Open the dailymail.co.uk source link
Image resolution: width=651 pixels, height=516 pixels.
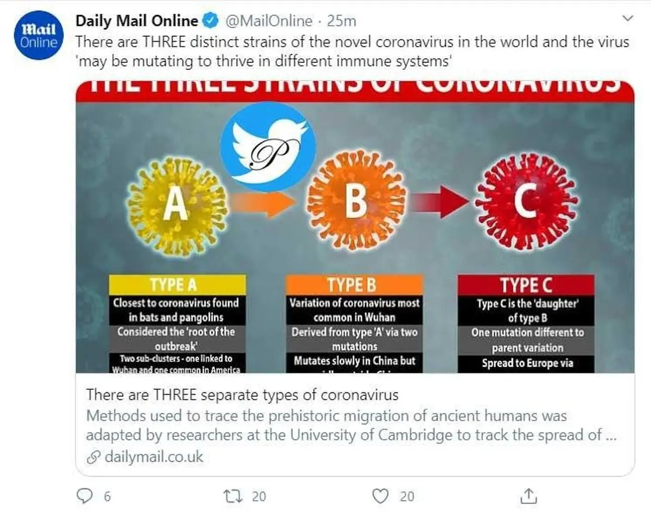coord(154,456)
